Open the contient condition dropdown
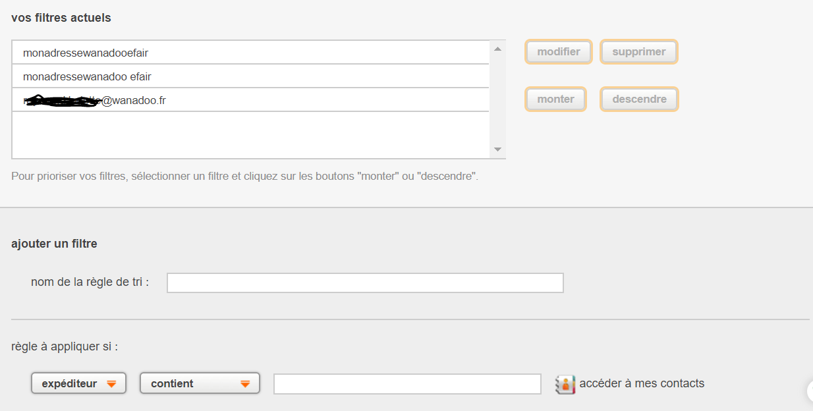 click(x=200, y=383)
